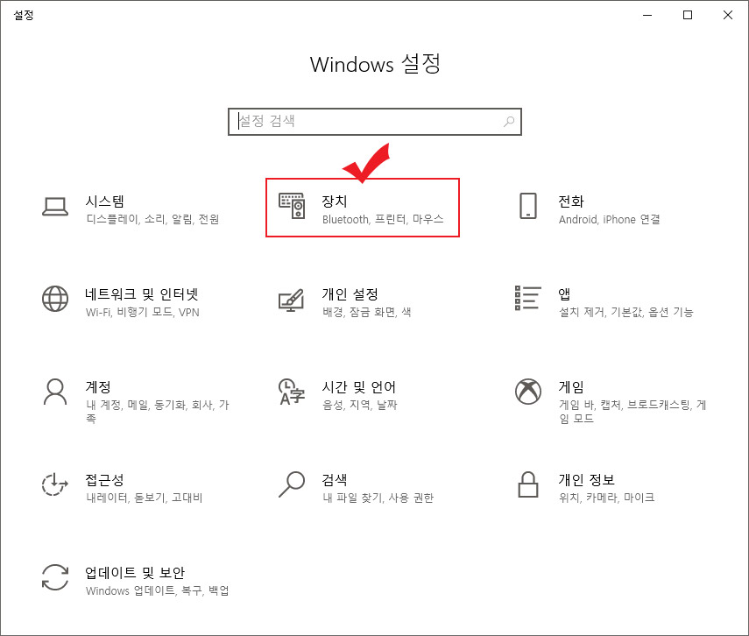This screenshot has width=749, height=636.
Task: Click the Windows 설정 page heading
Action: (375, 64)
